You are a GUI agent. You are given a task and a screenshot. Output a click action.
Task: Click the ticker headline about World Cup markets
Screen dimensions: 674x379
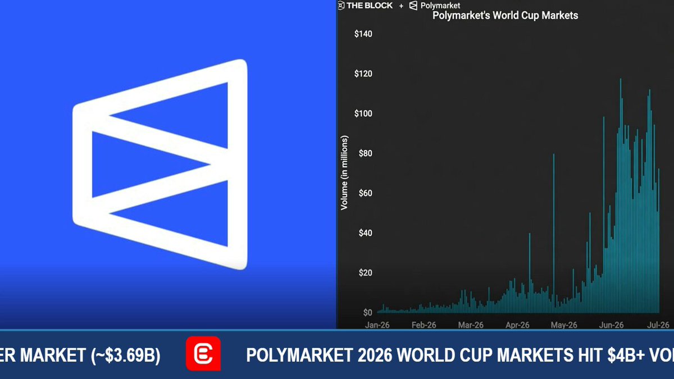point(460,355)
